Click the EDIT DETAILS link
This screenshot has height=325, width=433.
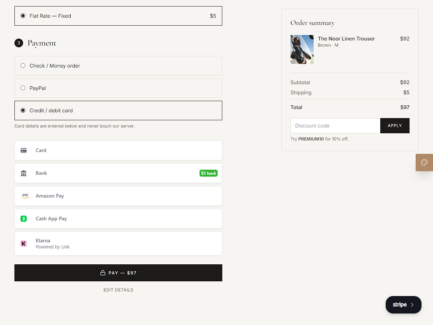click(118, 290)
